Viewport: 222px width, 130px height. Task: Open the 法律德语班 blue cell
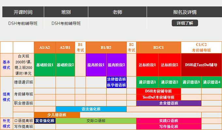point(116,79)
